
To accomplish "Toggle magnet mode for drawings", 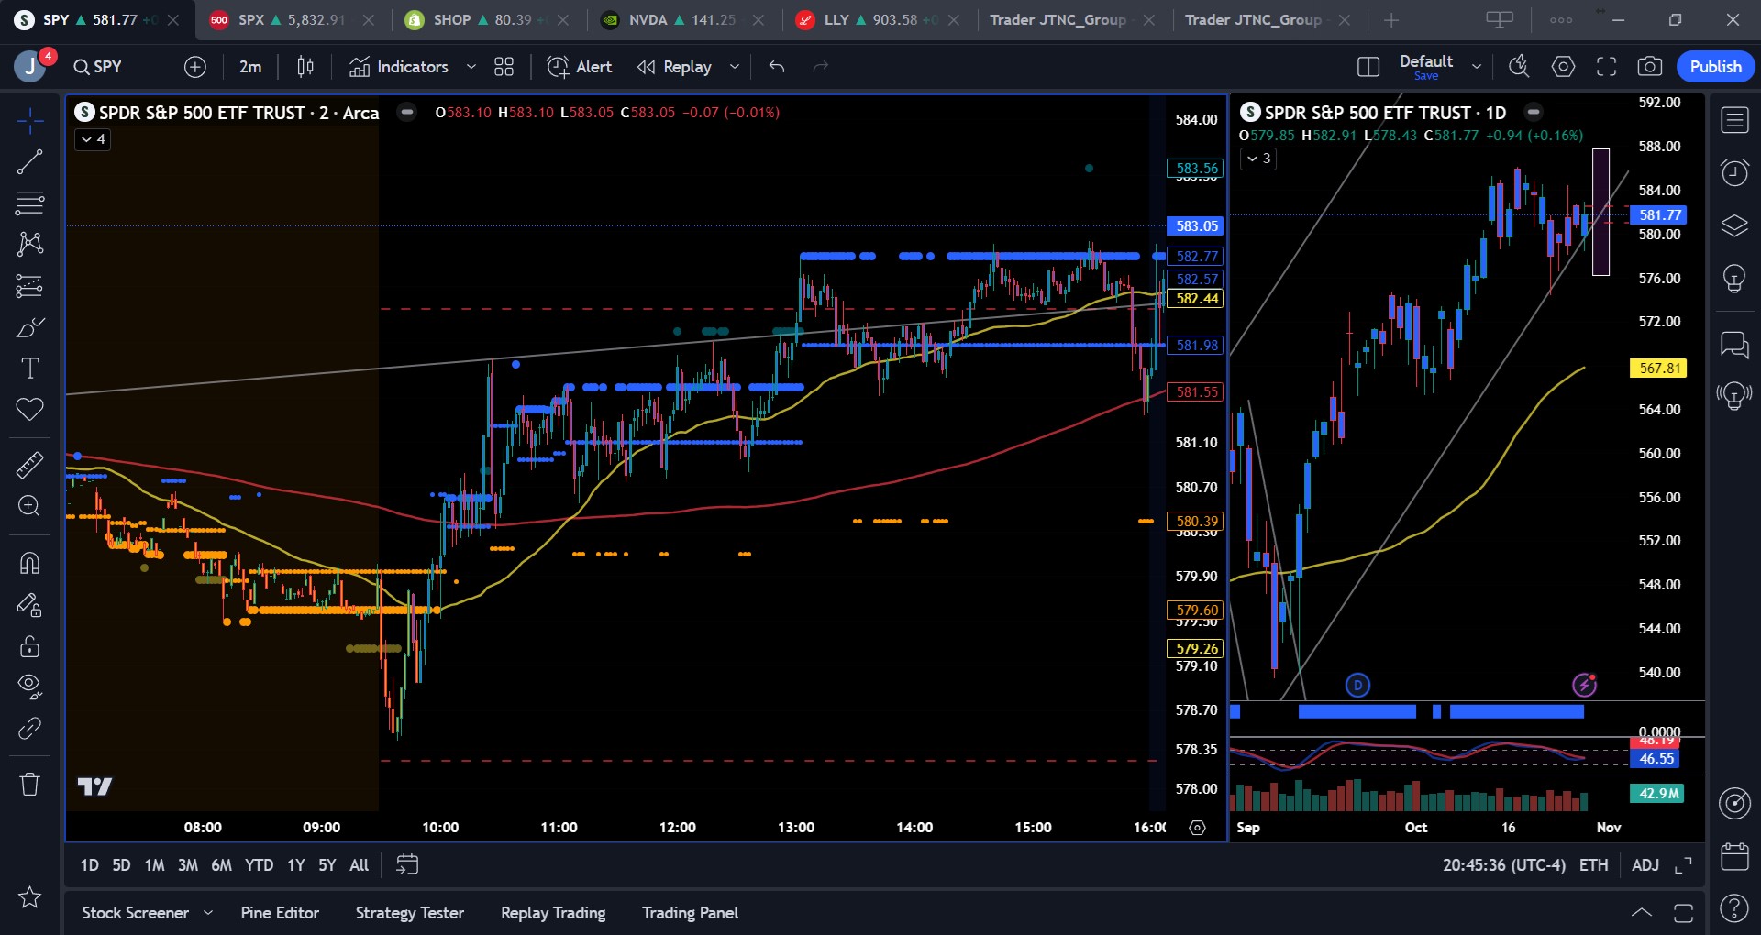I will (x=29, y=563).
